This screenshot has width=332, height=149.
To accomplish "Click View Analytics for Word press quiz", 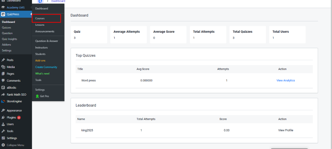I will [x=286, y=80].
